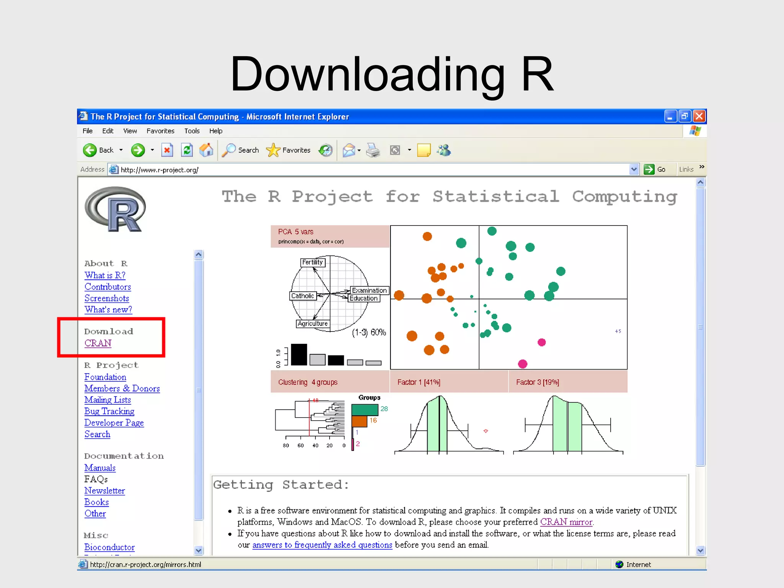Open the History icon in the toolbar
The width and height of the screenshot is (784, 588).
coord(326,150)
